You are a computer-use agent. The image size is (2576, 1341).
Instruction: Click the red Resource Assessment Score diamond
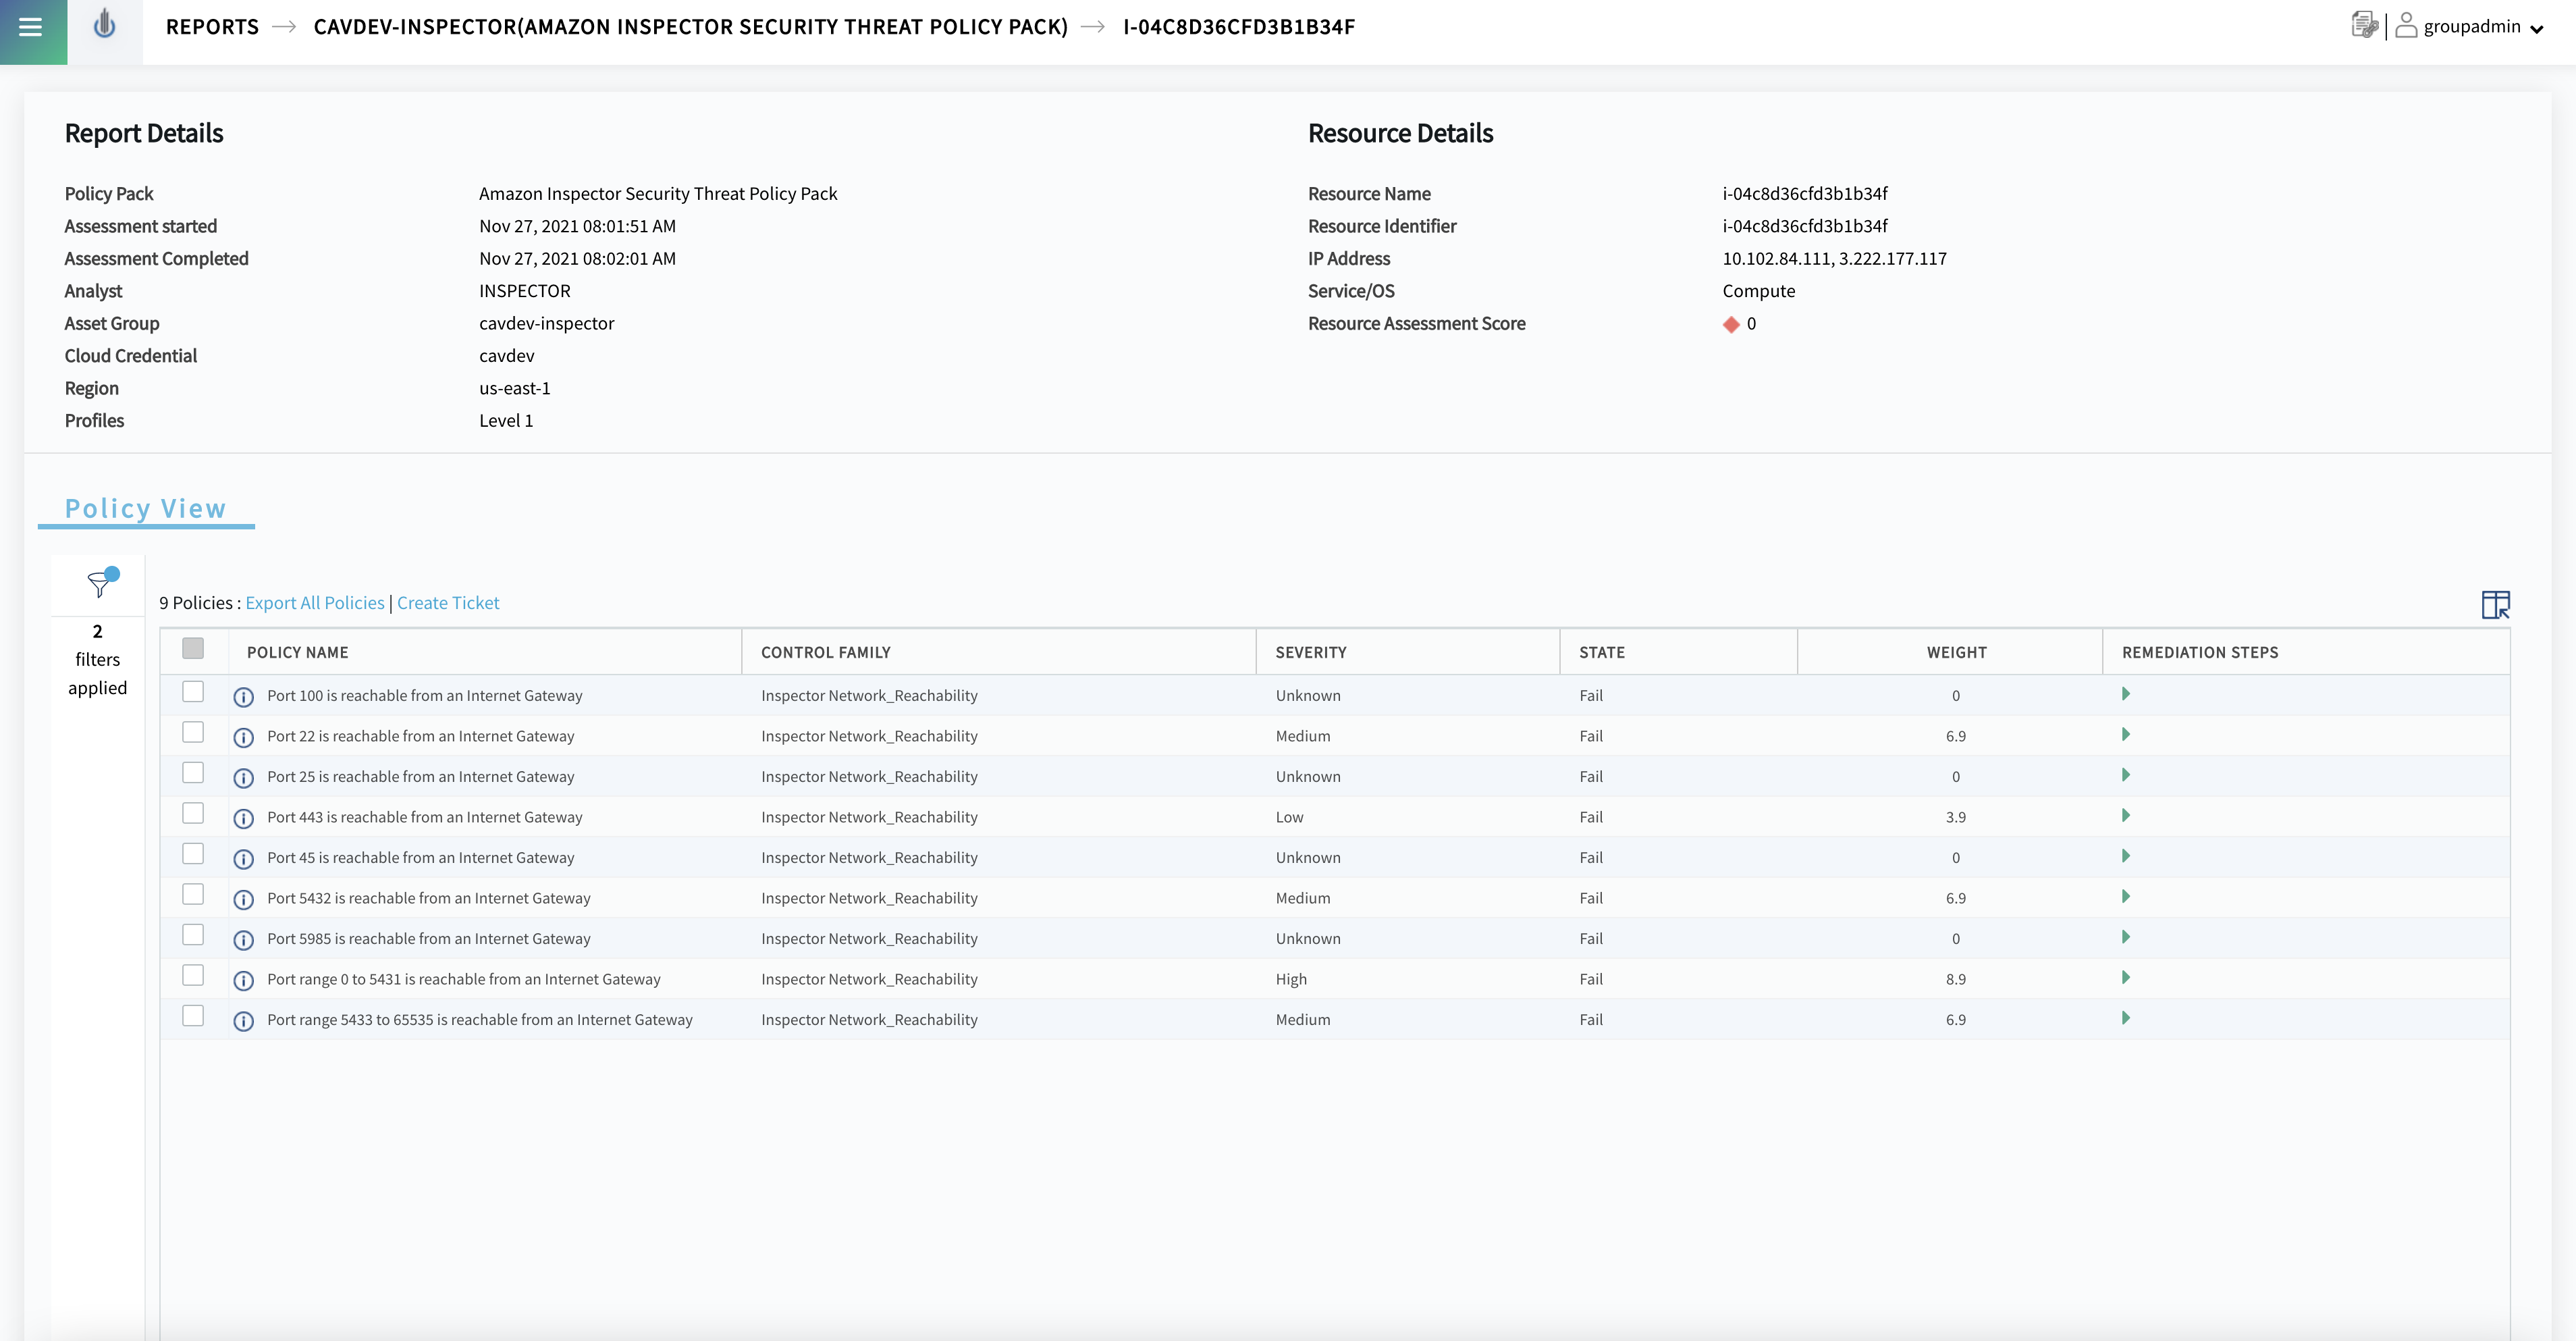tap(1731, 325)
